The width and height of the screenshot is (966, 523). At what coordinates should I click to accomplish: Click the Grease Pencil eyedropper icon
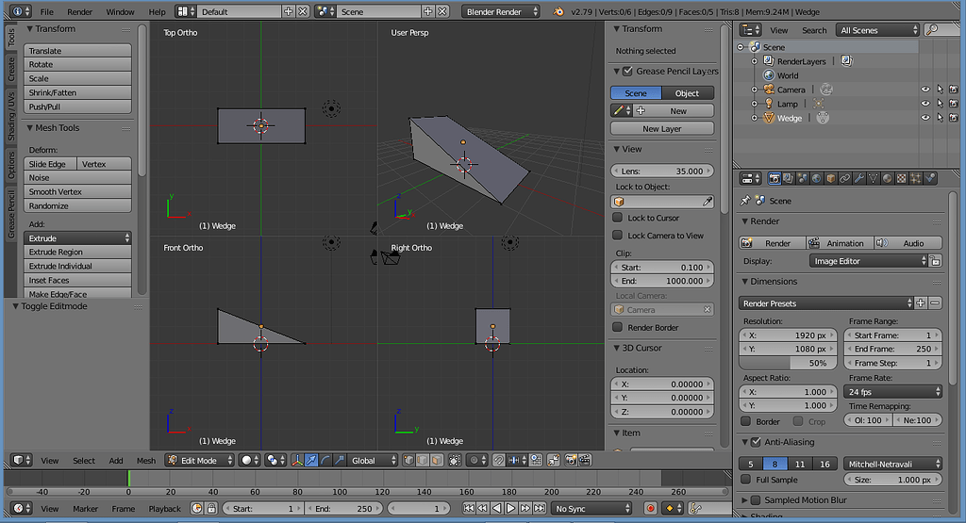pos(618,111)
